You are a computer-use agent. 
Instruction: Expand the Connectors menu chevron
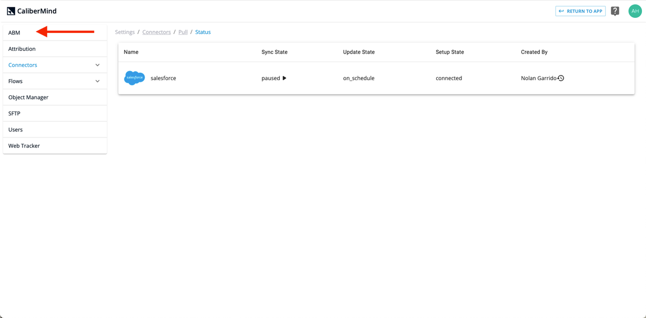tap(97, 65)
